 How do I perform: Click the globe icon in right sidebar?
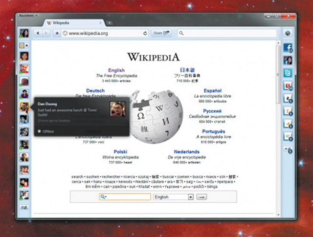coord(288,33)
